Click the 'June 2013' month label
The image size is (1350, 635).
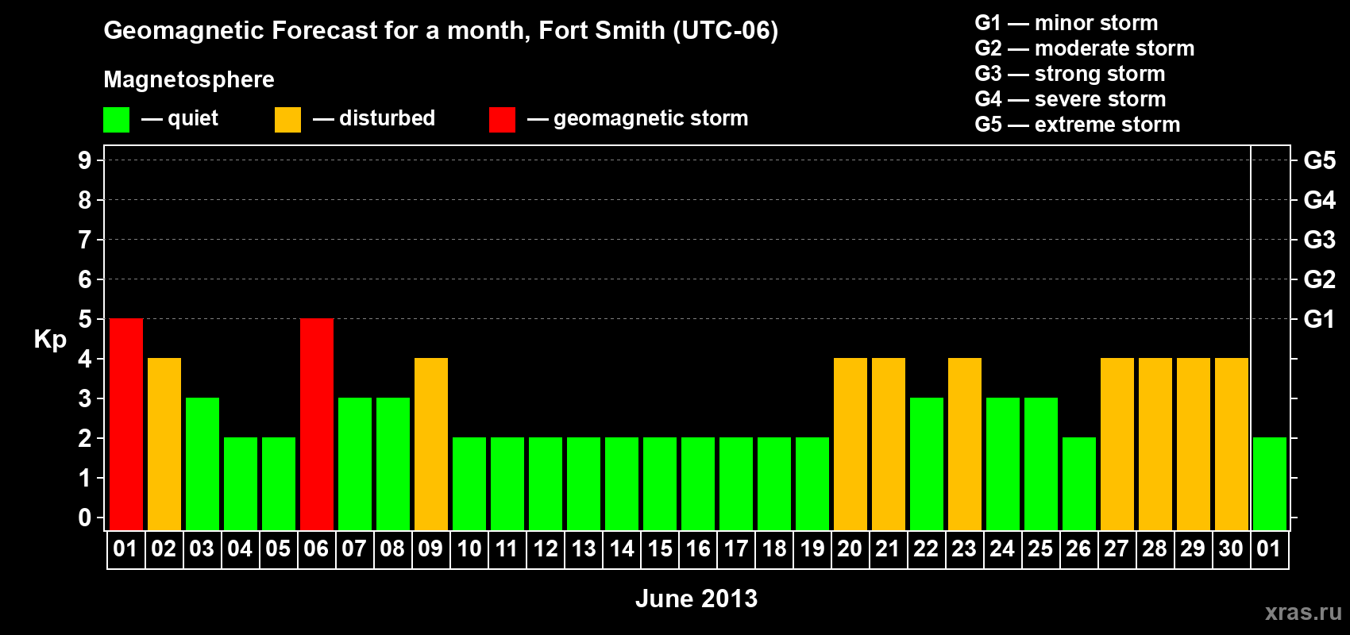696,598
